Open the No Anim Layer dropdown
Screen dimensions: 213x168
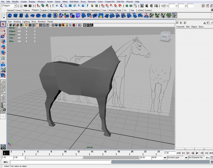click(165, 158)
